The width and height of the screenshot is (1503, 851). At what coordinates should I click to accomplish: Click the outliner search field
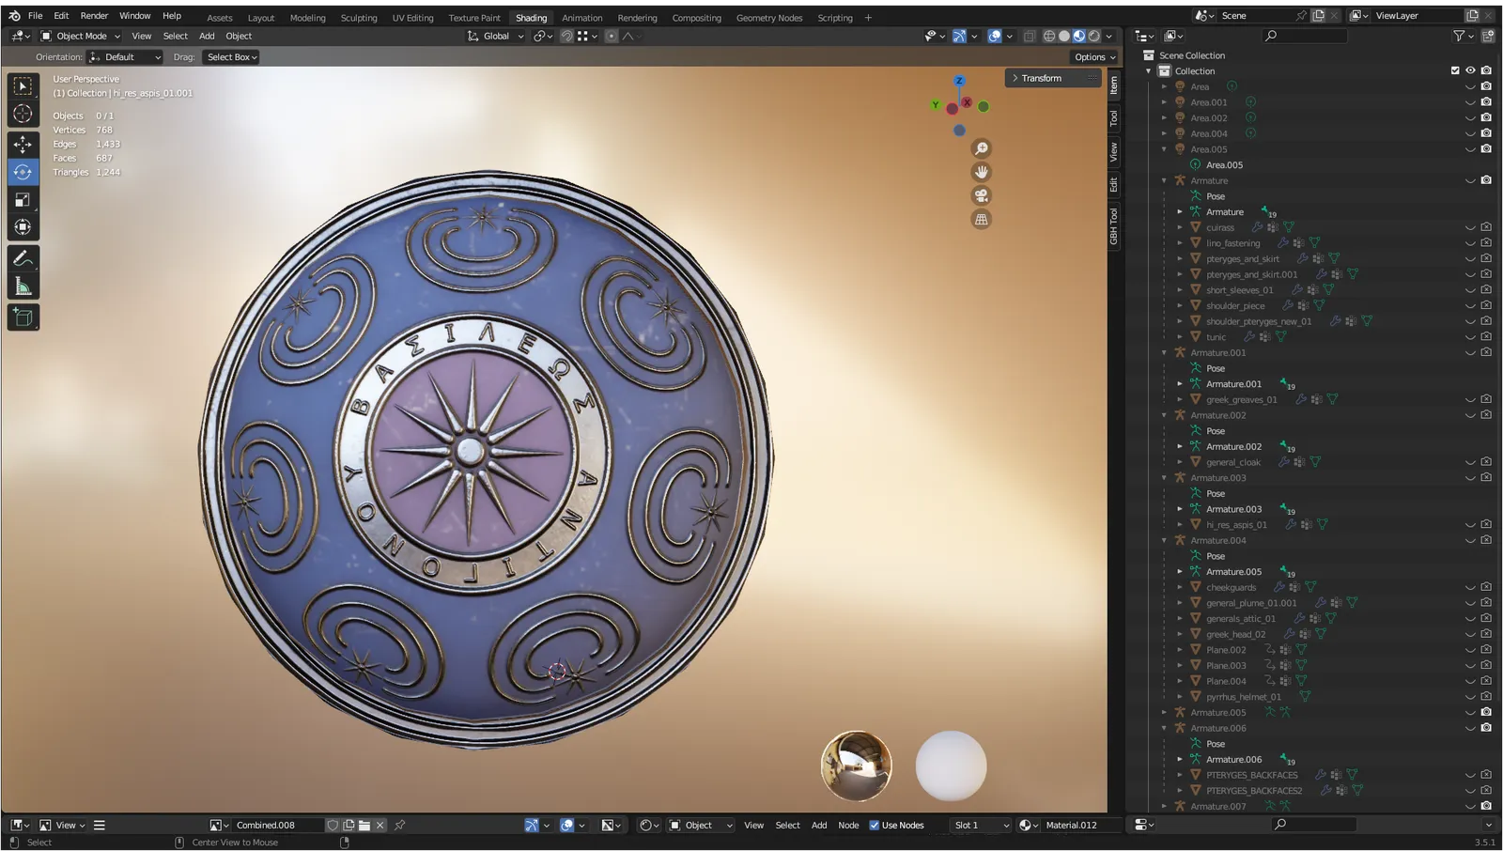(x=1304, y=36)
